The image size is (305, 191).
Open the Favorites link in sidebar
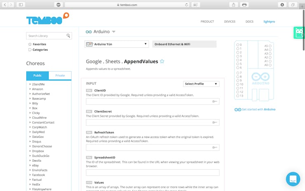click(x=39, y=44)
